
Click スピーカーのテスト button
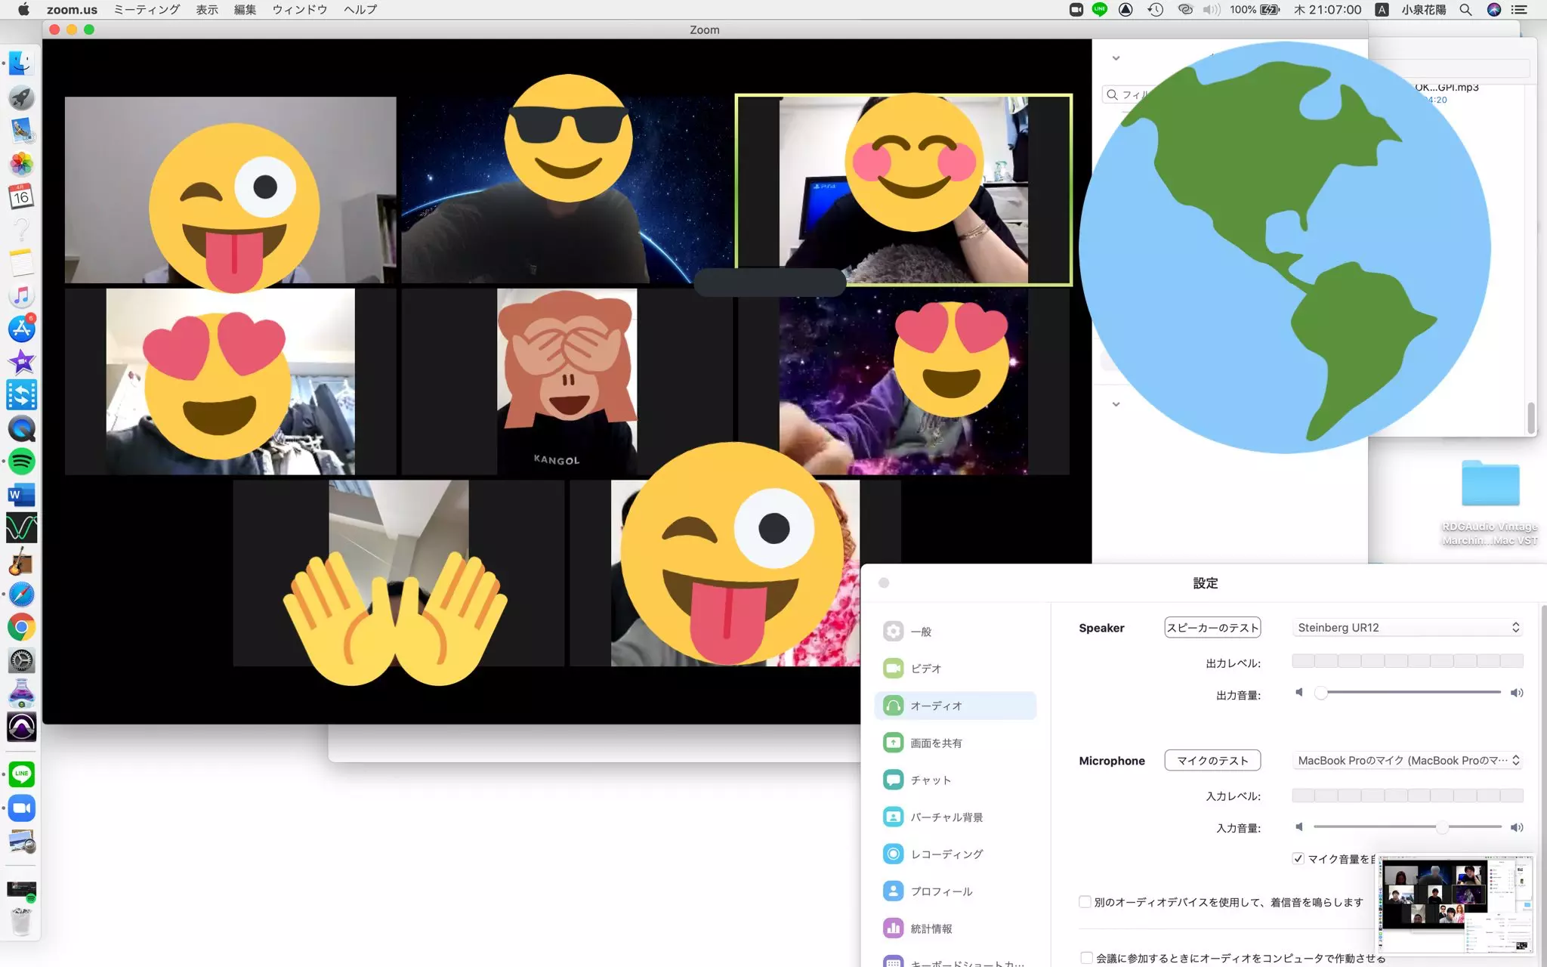point(1212,628)
